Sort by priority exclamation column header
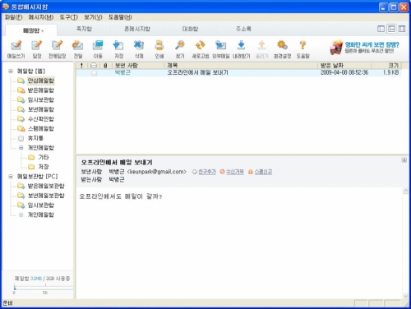This screenshot has height=309, width=411. (81, 66)
